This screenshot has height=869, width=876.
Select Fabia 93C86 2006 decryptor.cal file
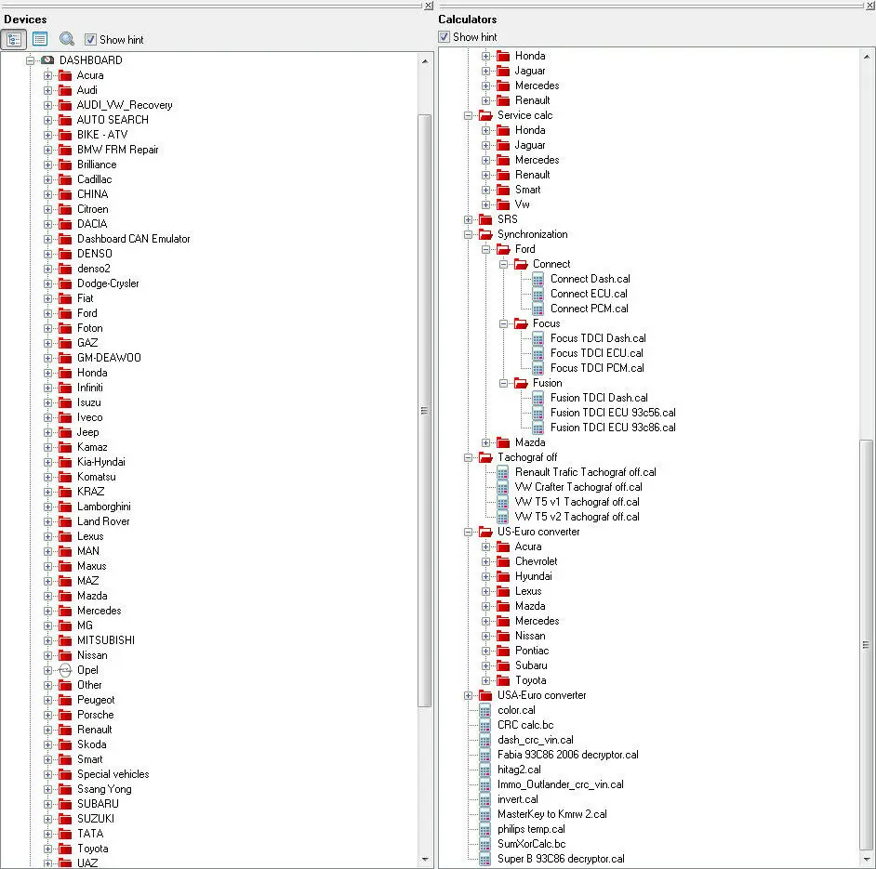pos(568,755)
